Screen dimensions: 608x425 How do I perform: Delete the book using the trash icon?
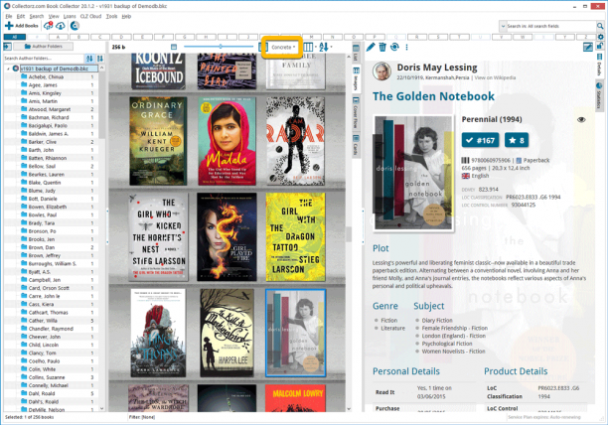click(x=382, y=47)
